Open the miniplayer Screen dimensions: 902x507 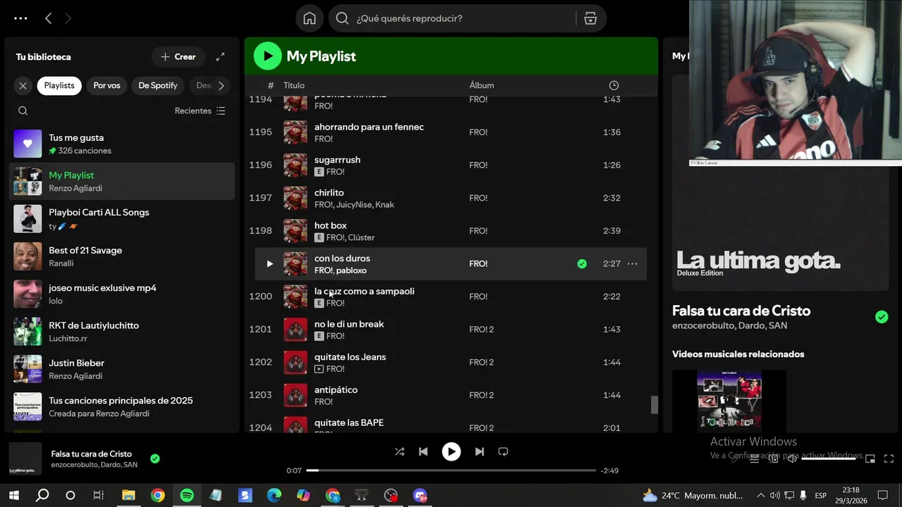pyautogui.click(x=870, y=458)
